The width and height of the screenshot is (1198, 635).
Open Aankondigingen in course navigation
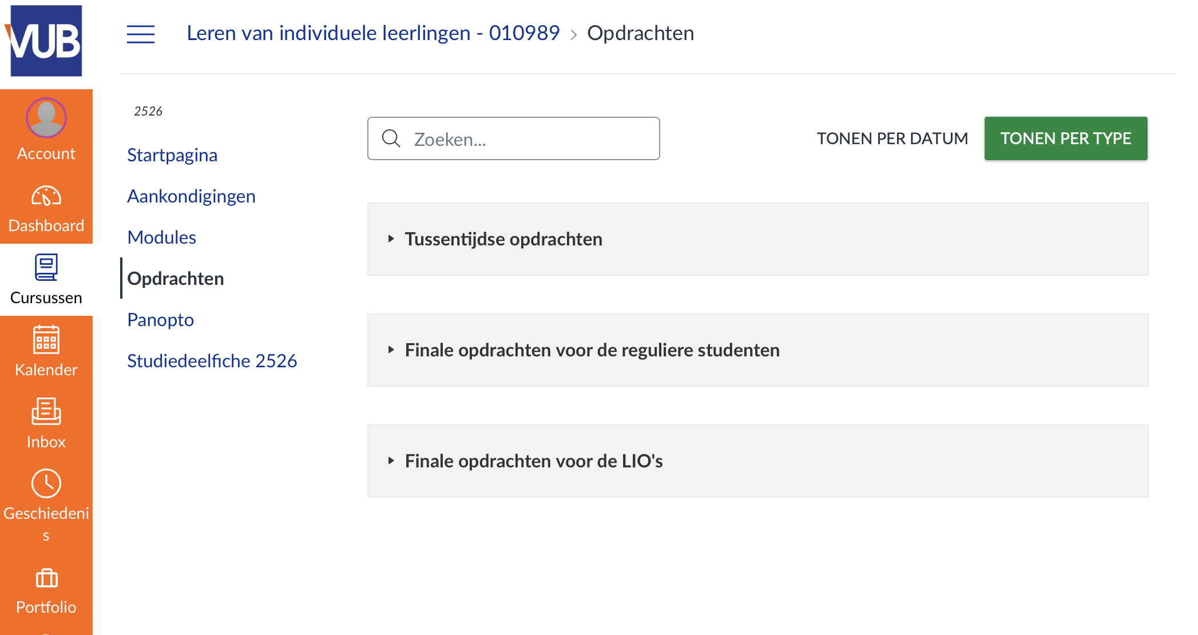click(191, 196)
